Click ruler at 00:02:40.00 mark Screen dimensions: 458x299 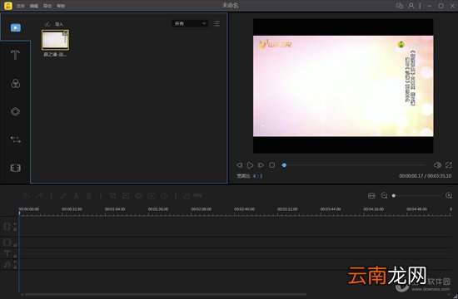pyautogui.click(x=244, y=209)
